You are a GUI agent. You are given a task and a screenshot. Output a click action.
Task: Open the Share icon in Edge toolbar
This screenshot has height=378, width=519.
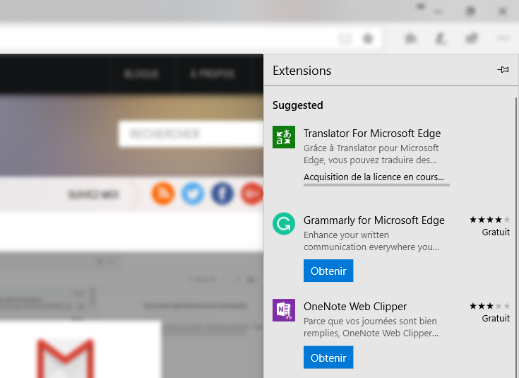point(472,38)
